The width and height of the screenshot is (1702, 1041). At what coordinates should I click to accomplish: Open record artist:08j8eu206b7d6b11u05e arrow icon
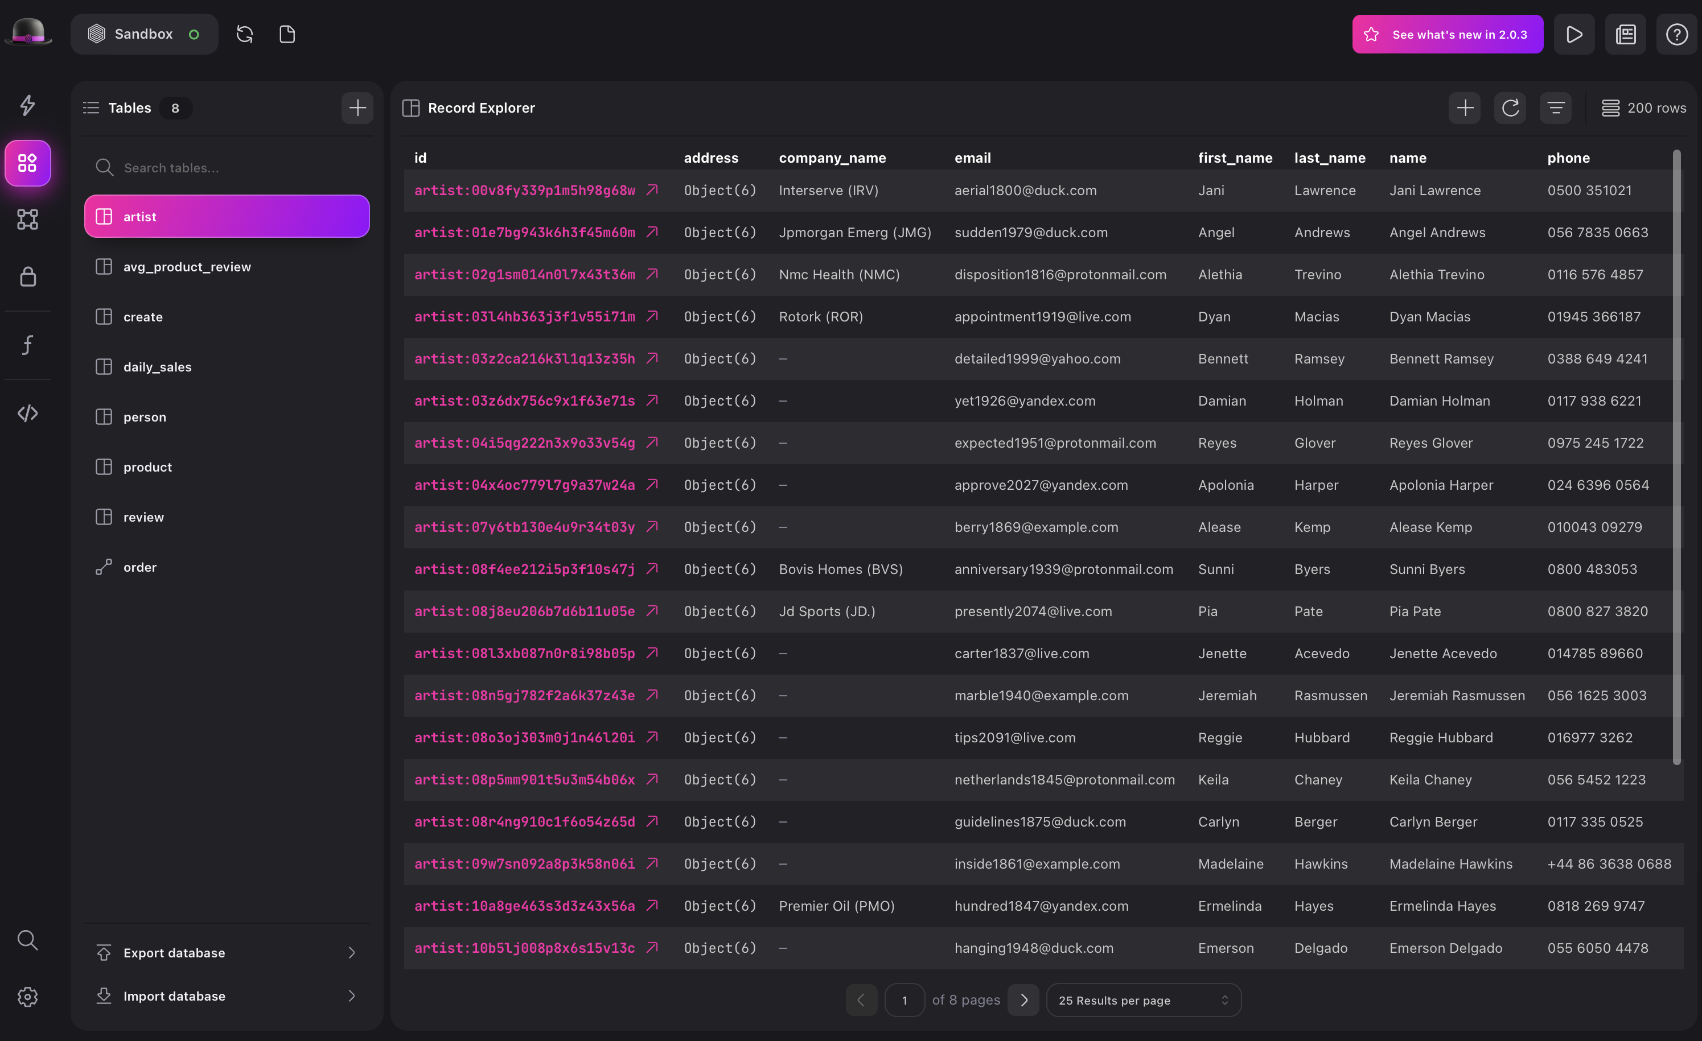[652, 611]
